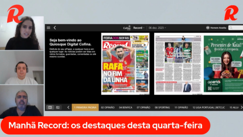Open the opinion page with the football article
Screen dimensions: 243x137
click(x=178, y=64)
